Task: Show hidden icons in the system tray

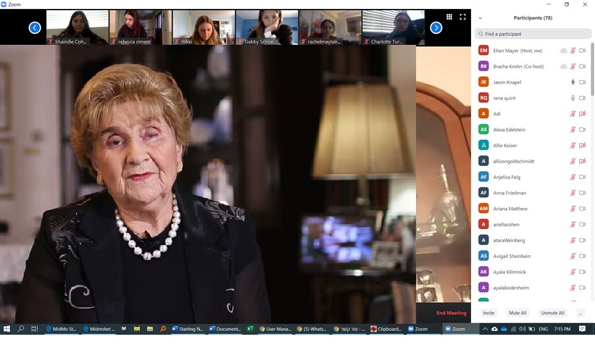Action: tap(485, 329)
